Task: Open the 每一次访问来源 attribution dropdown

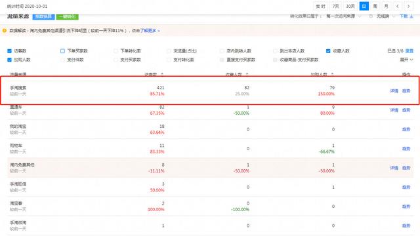Action: tap(343, 16)
